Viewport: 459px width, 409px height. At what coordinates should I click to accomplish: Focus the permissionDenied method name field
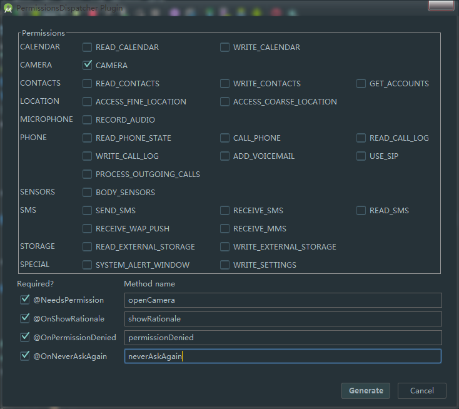(x=283, y=338)
